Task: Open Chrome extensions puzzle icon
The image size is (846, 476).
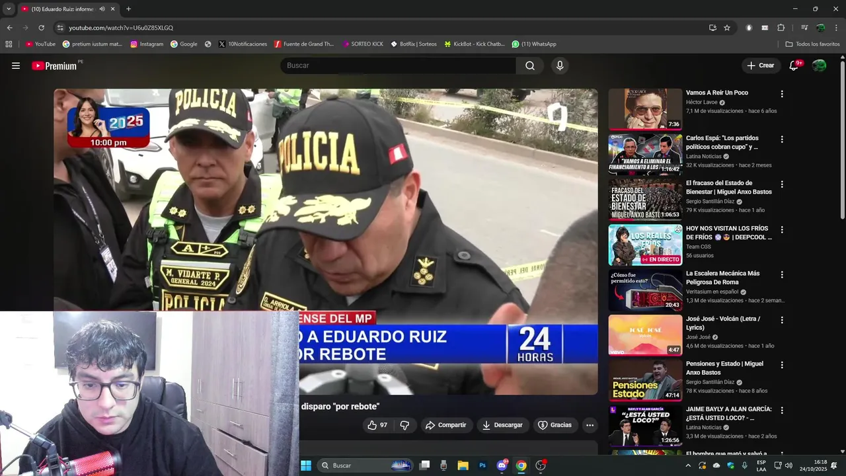Action: (x=781, y=28)
